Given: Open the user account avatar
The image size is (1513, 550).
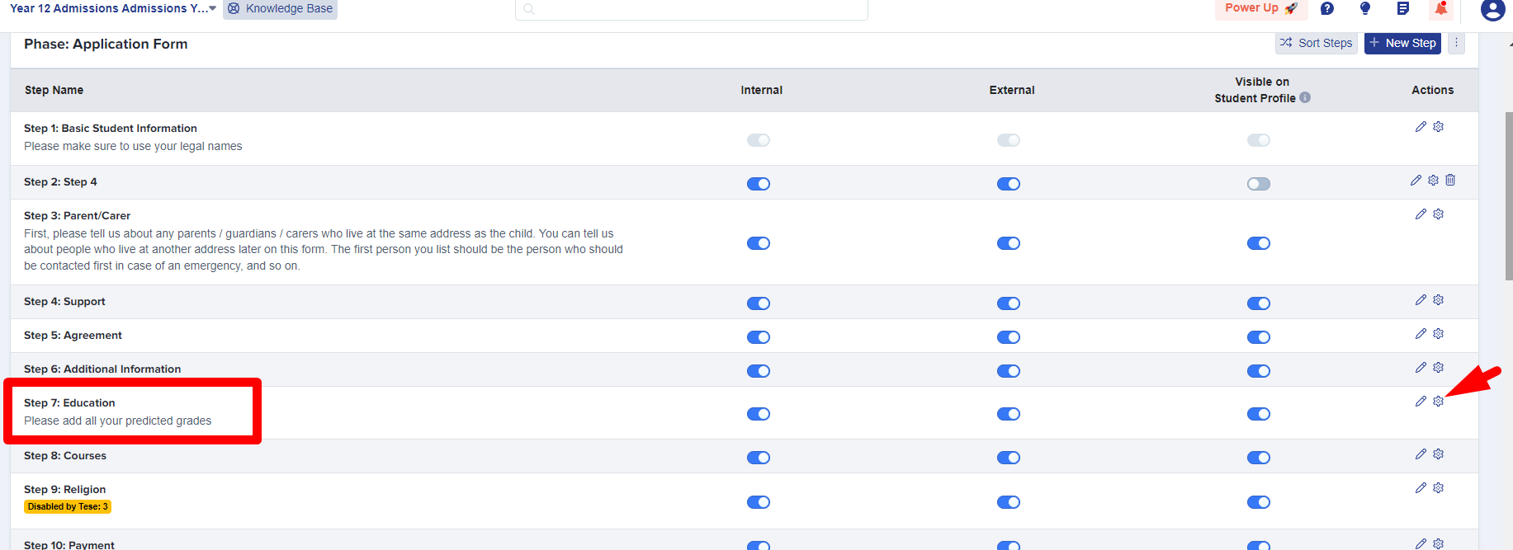Looking at the screenshot, I should [1492, 10].
